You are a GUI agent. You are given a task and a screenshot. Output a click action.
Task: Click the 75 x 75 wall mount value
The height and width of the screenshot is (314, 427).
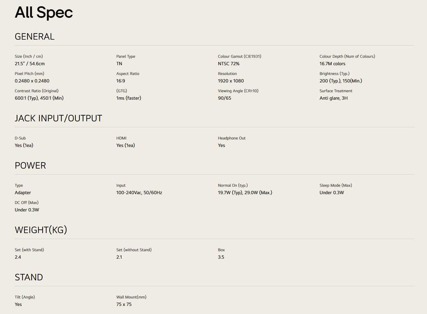coord(124,304)
